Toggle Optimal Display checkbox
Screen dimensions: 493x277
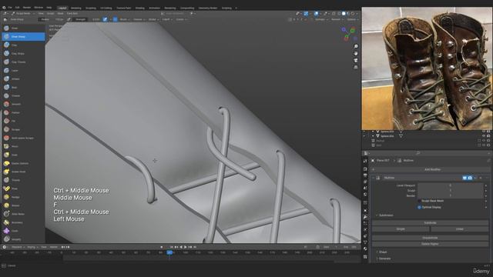pos(419,207)
